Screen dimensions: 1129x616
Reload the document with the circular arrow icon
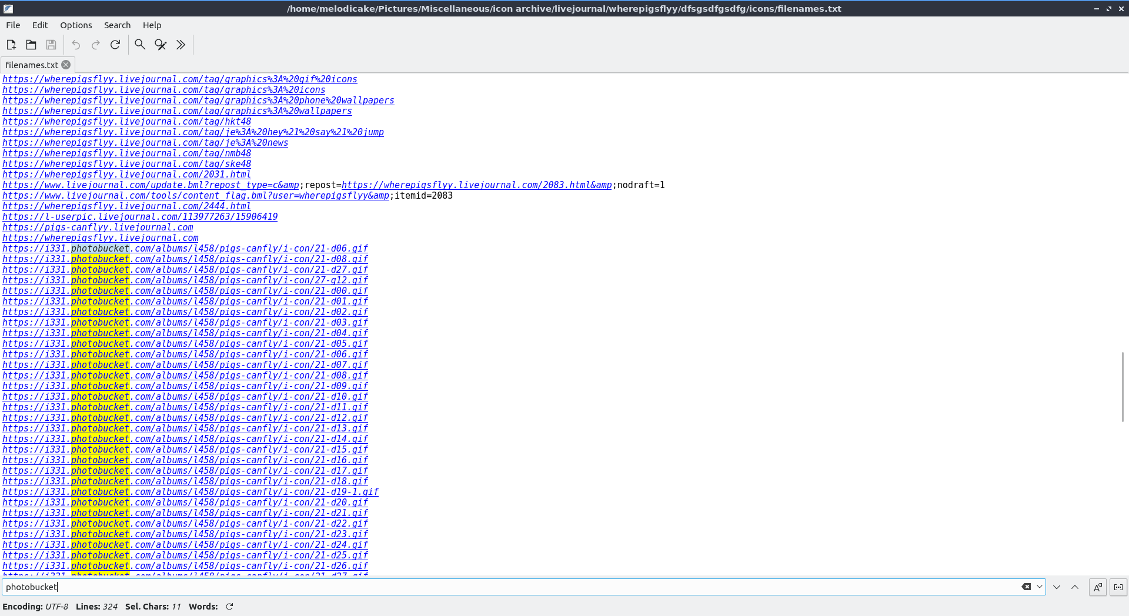pos(115,45)
